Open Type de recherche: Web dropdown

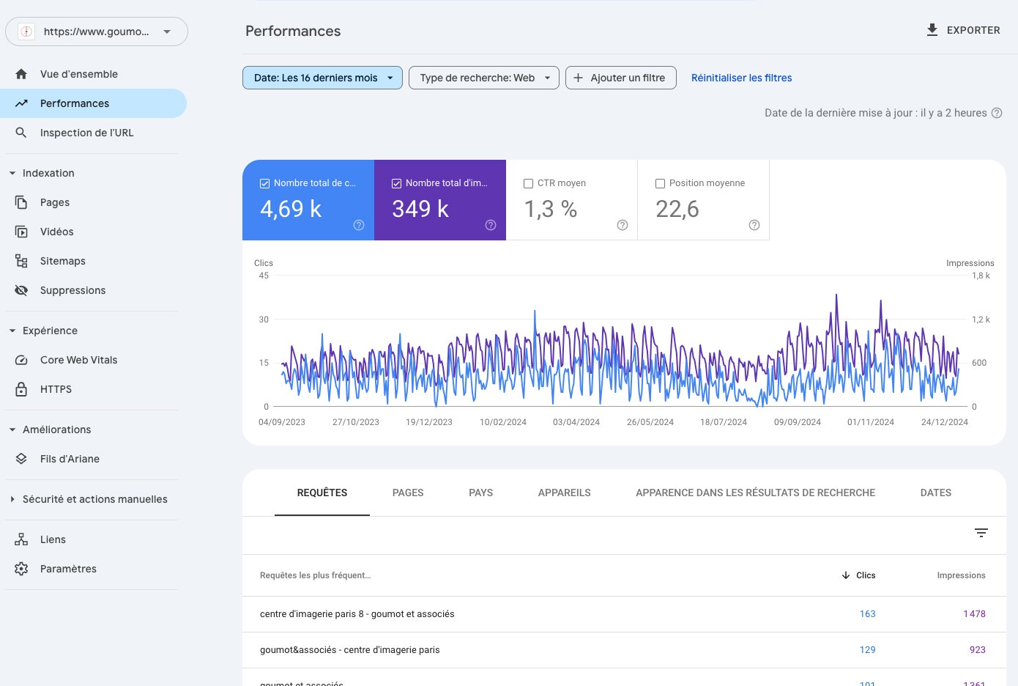click(x=484, y=78)
